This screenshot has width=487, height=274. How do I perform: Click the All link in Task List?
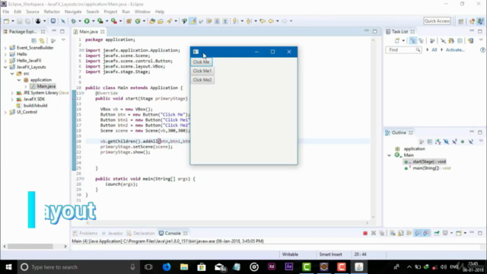click(x=434, y=49)
